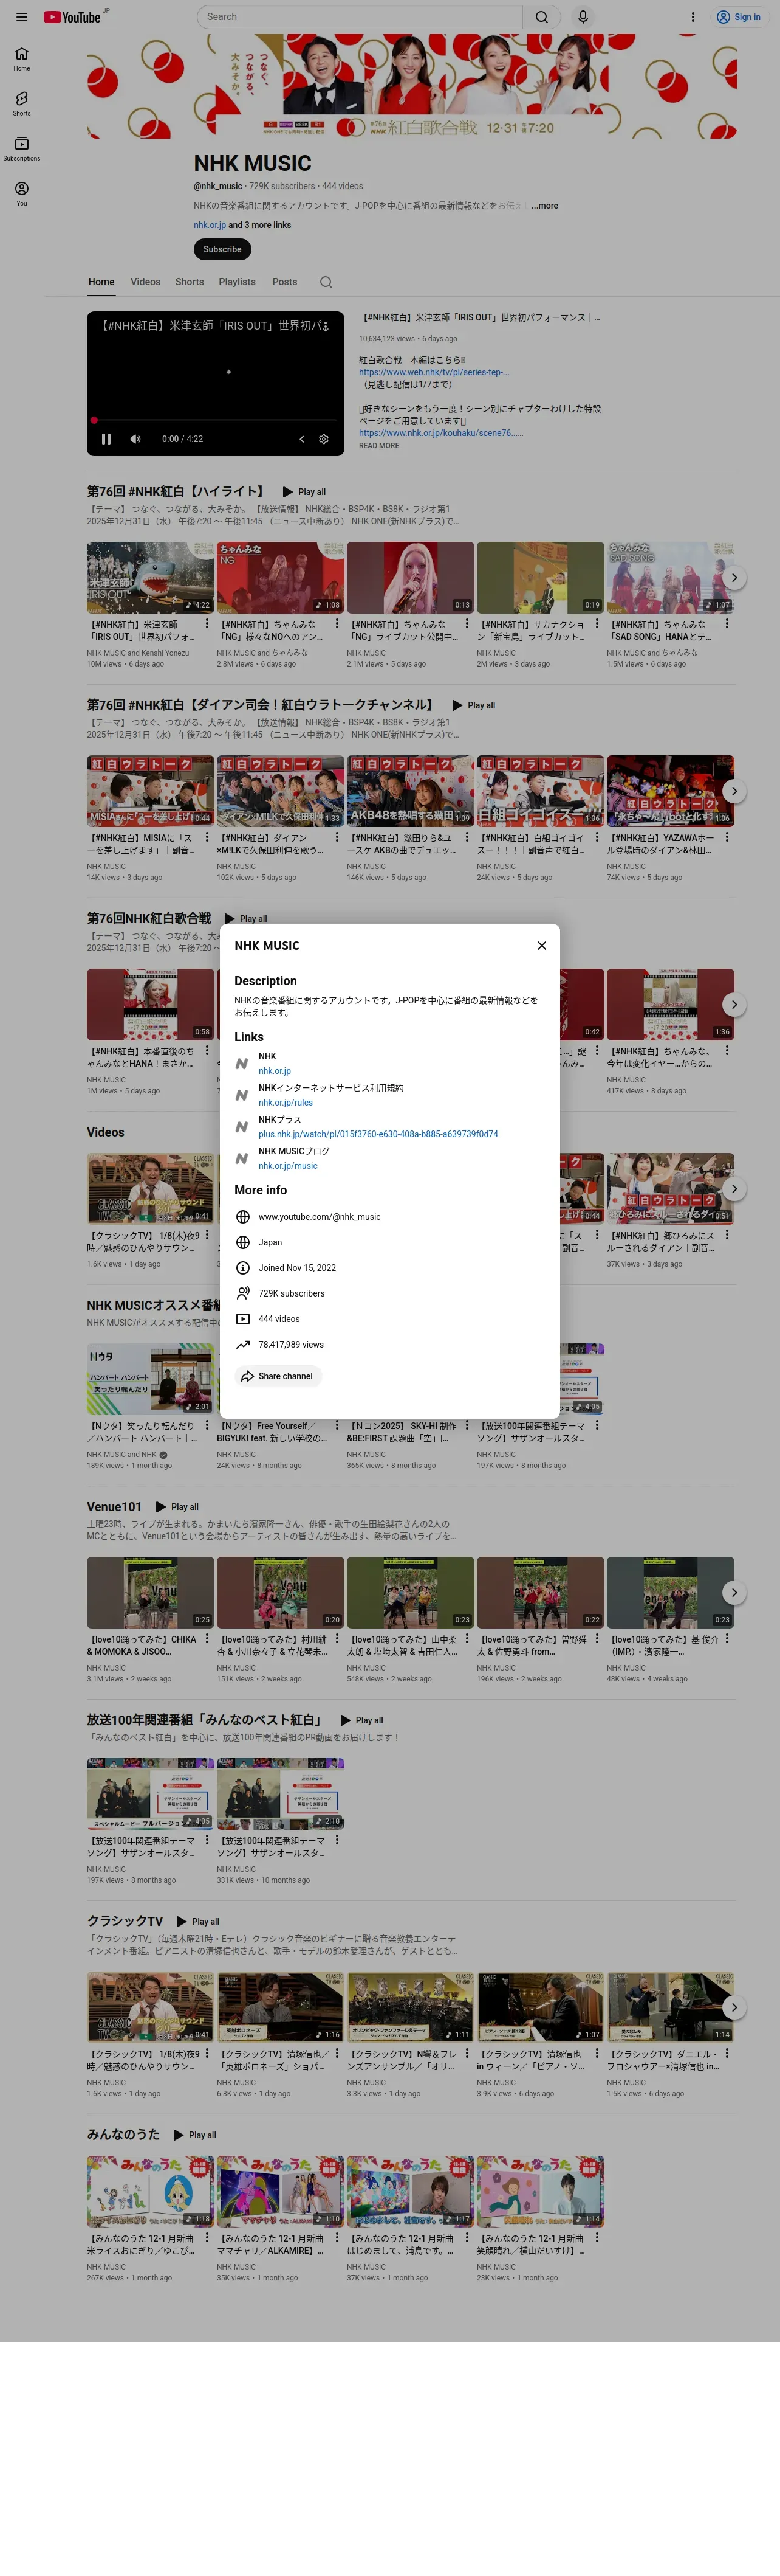This screenshot has width=780, height=2576.
Task: Open ちゃんみな SAD SONG video thumbnail
Action: (670, 578)
